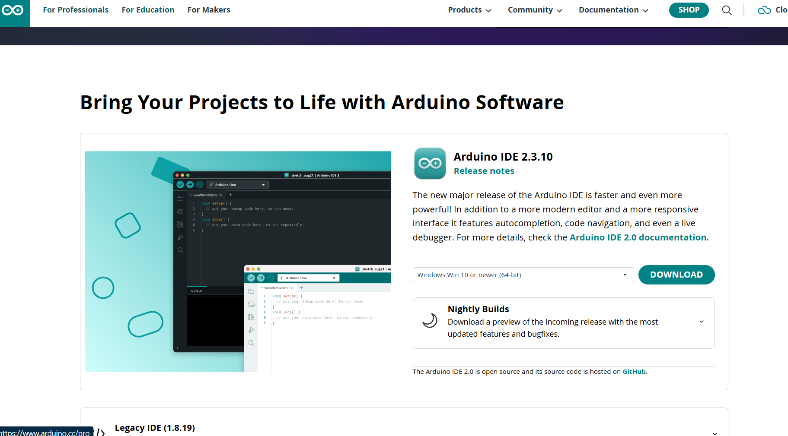Expand the Products dropdown menu

469,10
